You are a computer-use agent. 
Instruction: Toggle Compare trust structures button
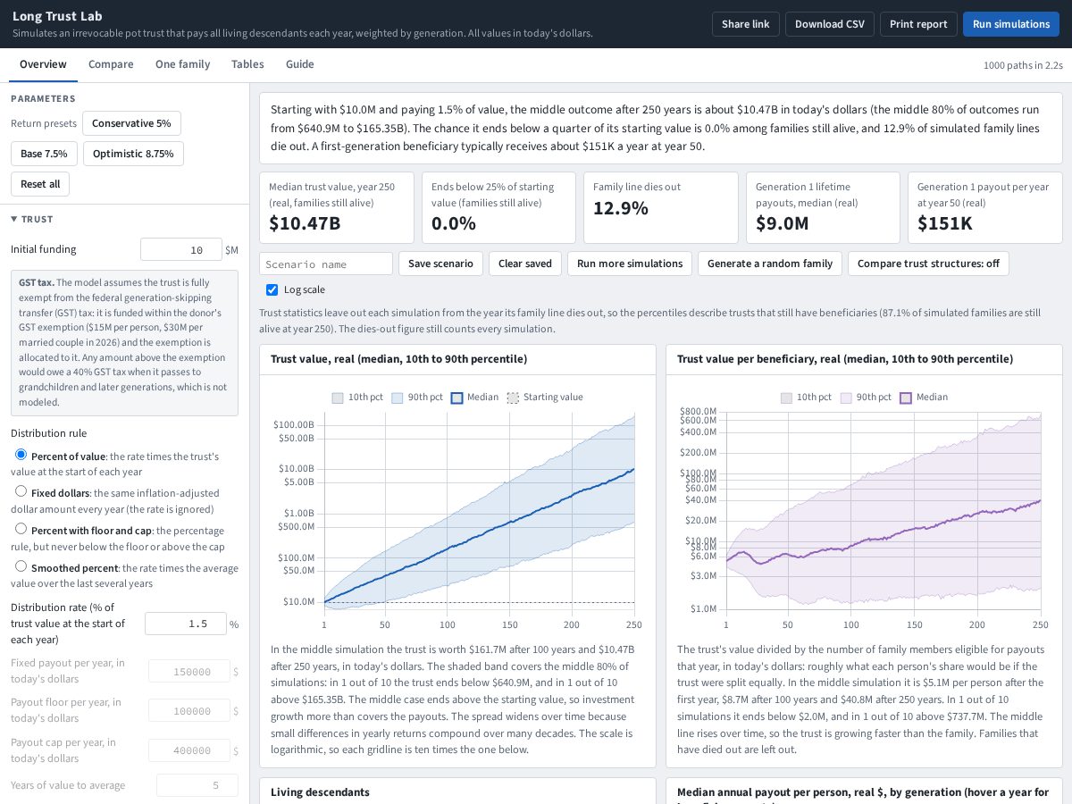(x=928, y=264)
